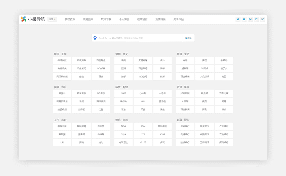Open the 百度指数 tile
This screenshot has height=176, width=286.
(81, 60)
